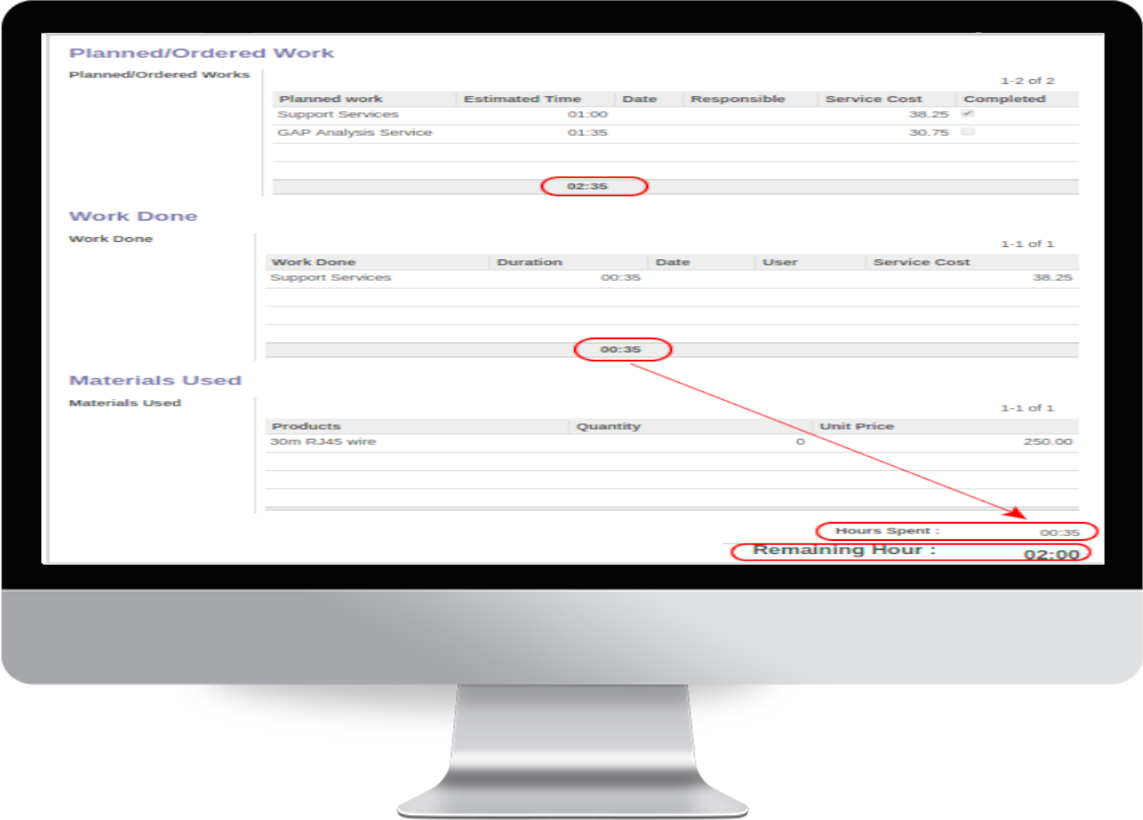
Task: Select the 01:00 estimated time cell
Action: 587,114
